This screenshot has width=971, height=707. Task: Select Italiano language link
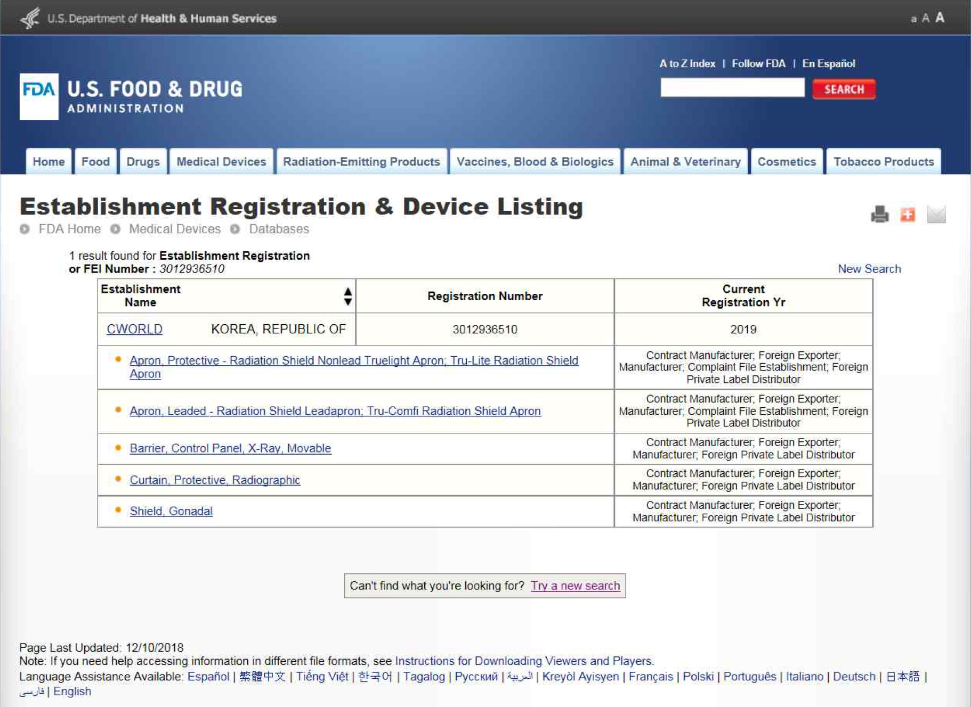[x=804, y=676]
